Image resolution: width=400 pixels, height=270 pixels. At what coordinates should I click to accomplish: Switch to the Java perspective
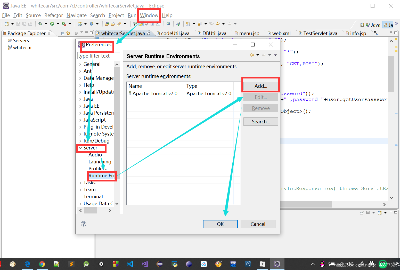click(373, 25)
